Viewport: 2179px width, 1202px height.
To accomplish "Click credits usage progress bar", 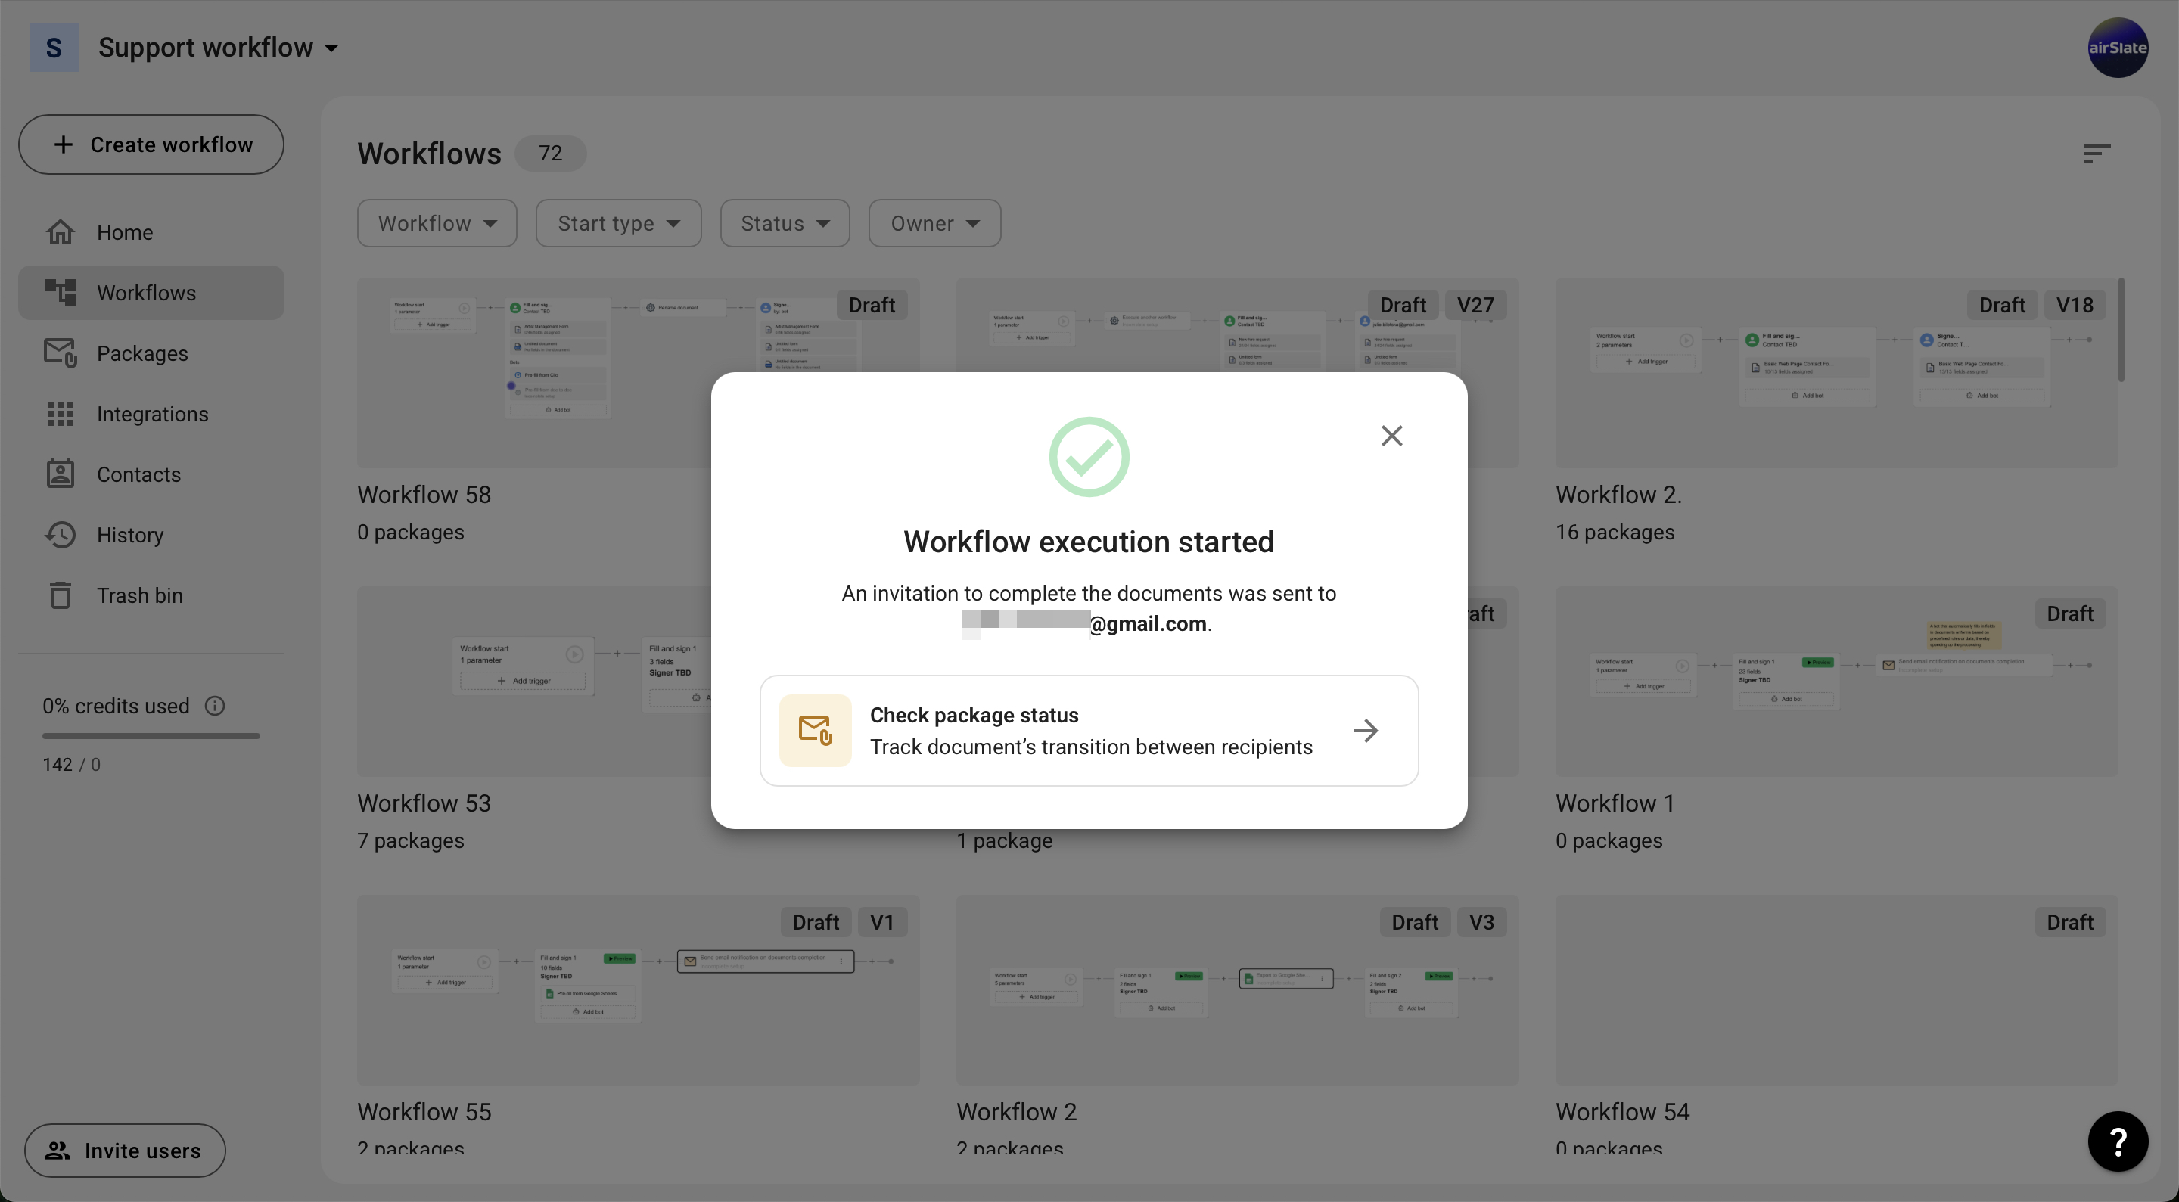I will pos(151,736).
